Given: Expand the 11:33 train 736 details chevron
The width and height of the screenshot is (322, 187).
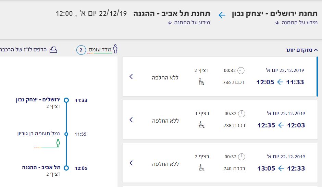Looking at the screenshot, I should point(131,77).
